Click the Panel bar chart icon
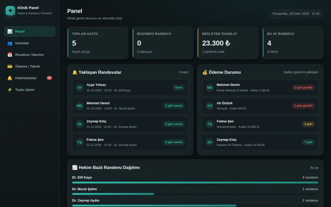Viewport: 331px width, 207px height. point(10,31)
